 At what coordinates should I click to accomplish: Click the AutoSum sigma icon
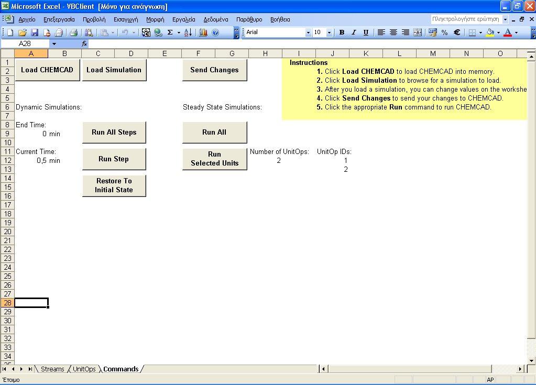(x=170, y=32)
